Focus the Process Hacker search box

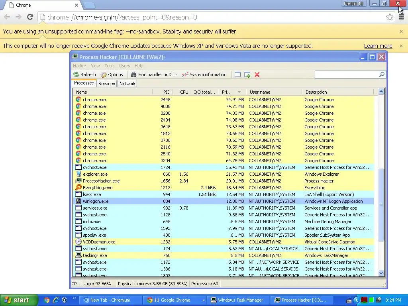(347, 75)
